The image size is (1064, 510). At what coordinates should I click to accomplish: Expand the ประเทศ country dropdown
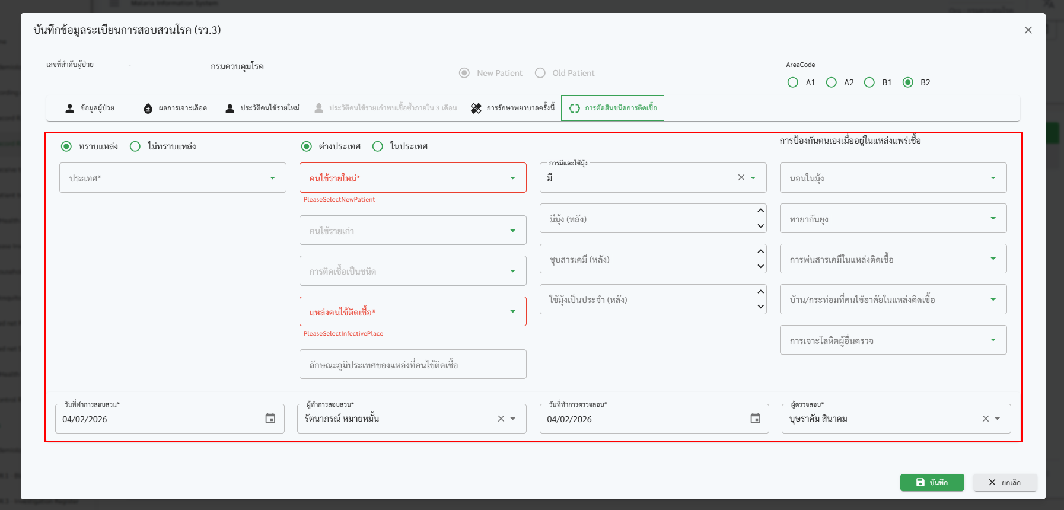273,178
